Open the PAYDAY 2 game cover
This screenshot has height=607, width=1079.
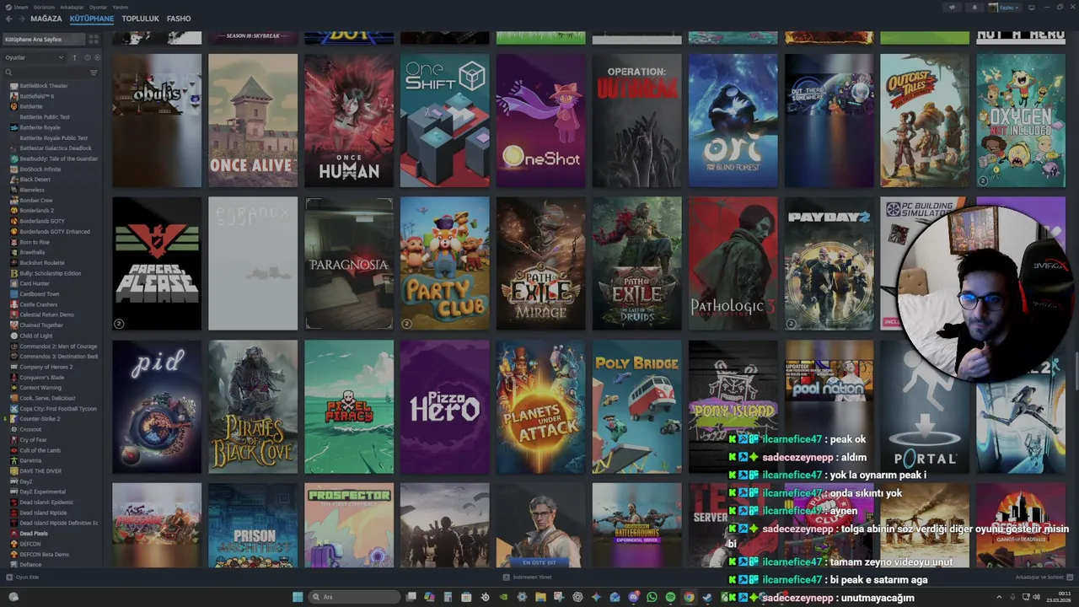[x=829, y=264]
